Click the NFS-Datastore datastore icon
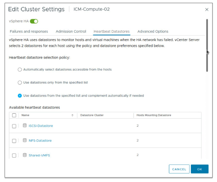The width and height of the screenshot is (217, 182). click(x=25, y=140)
